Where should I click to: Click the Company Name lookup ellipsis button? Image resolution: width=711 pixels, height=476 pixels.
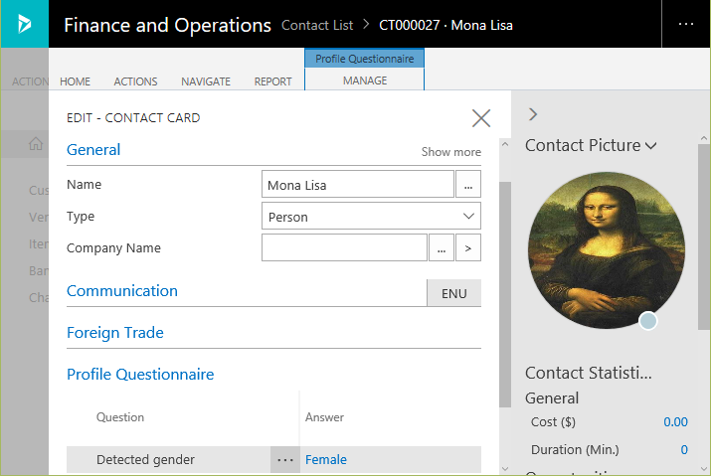442,247
